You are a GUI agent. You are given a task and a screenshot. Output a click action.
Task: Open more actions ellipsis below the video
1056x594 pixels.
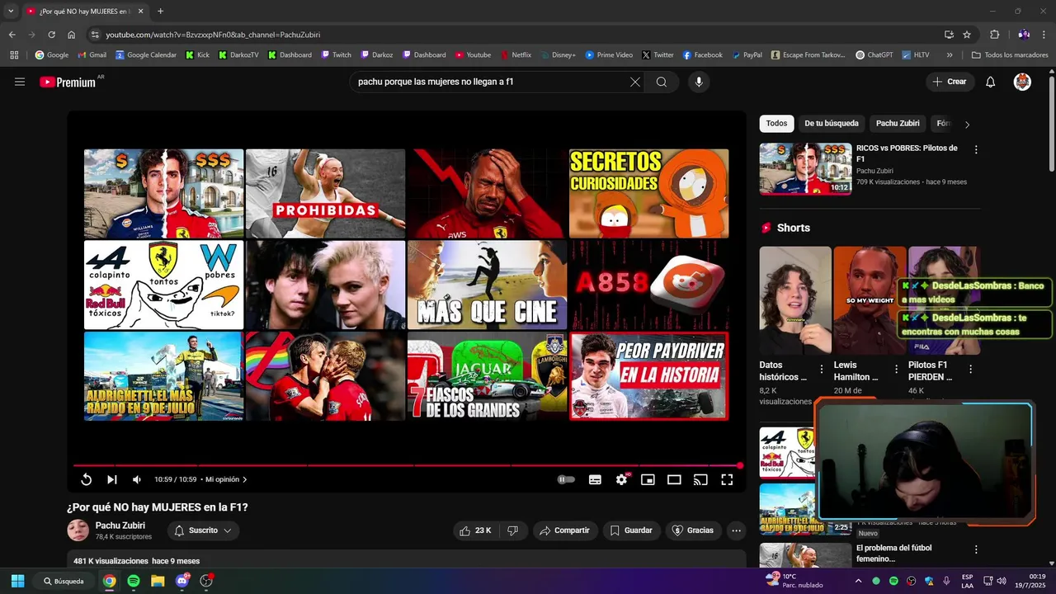[737, 530]
